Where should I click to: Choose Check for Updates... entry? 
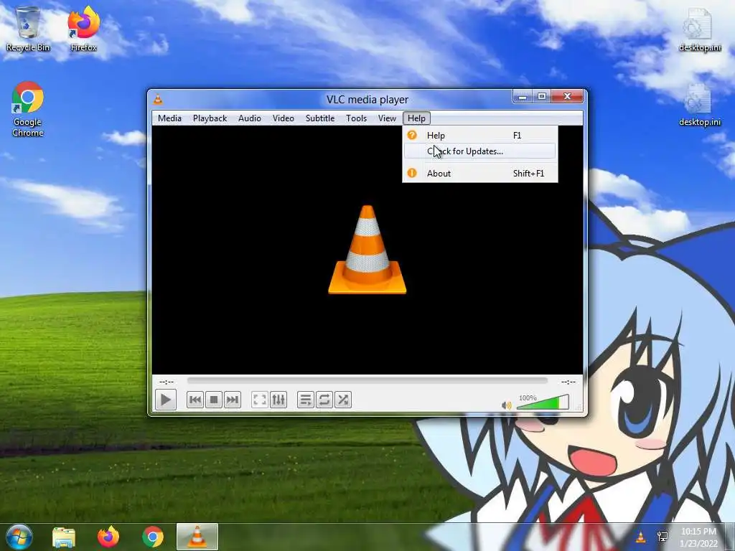pyautogui.click(x=480, y=151)
